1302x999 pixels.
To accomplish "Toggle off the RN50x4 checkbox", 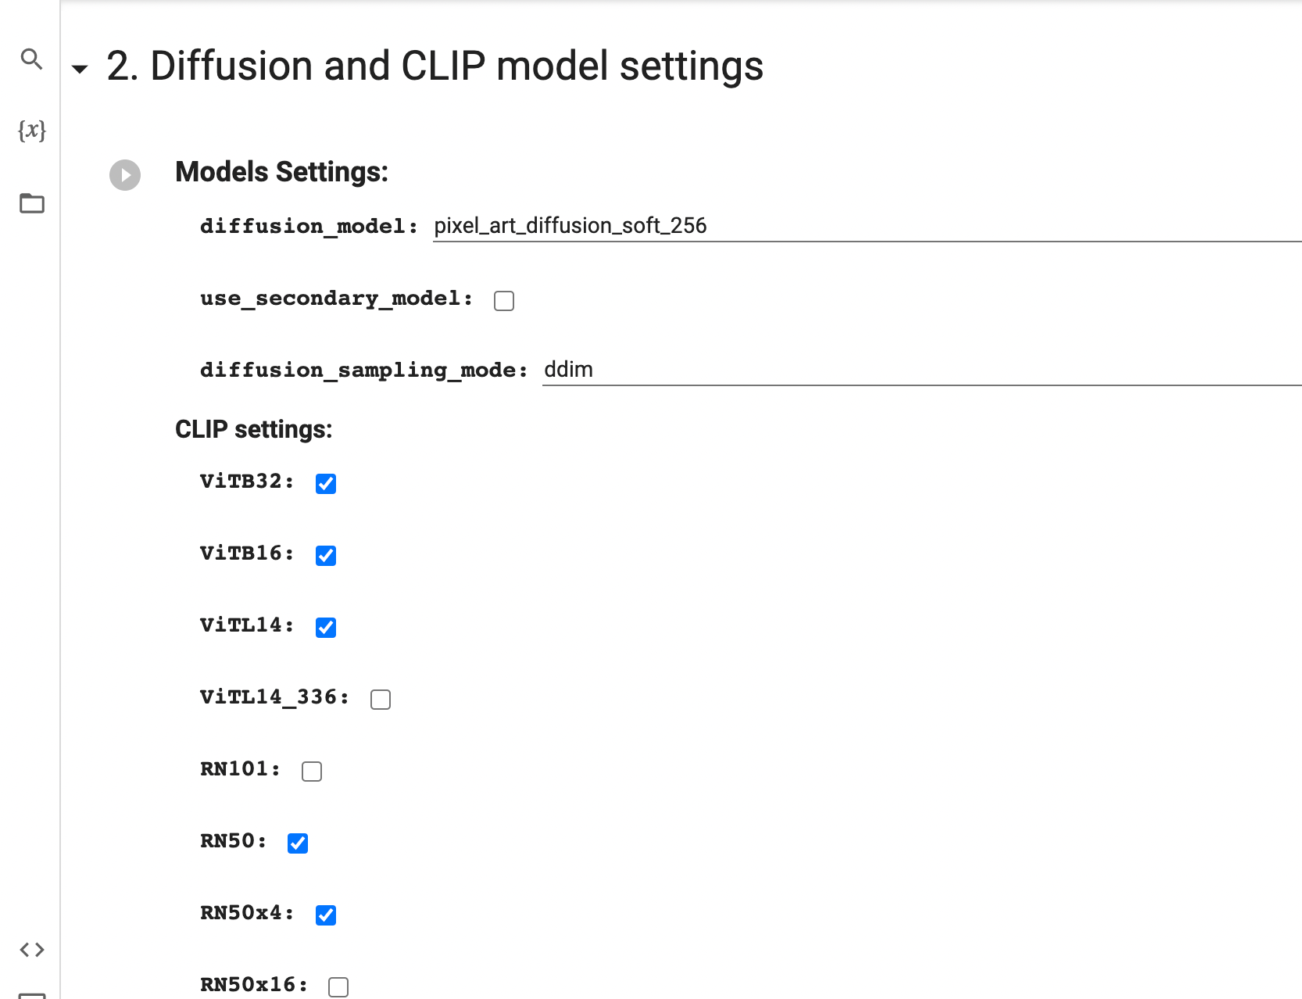I will pos(326,915).
